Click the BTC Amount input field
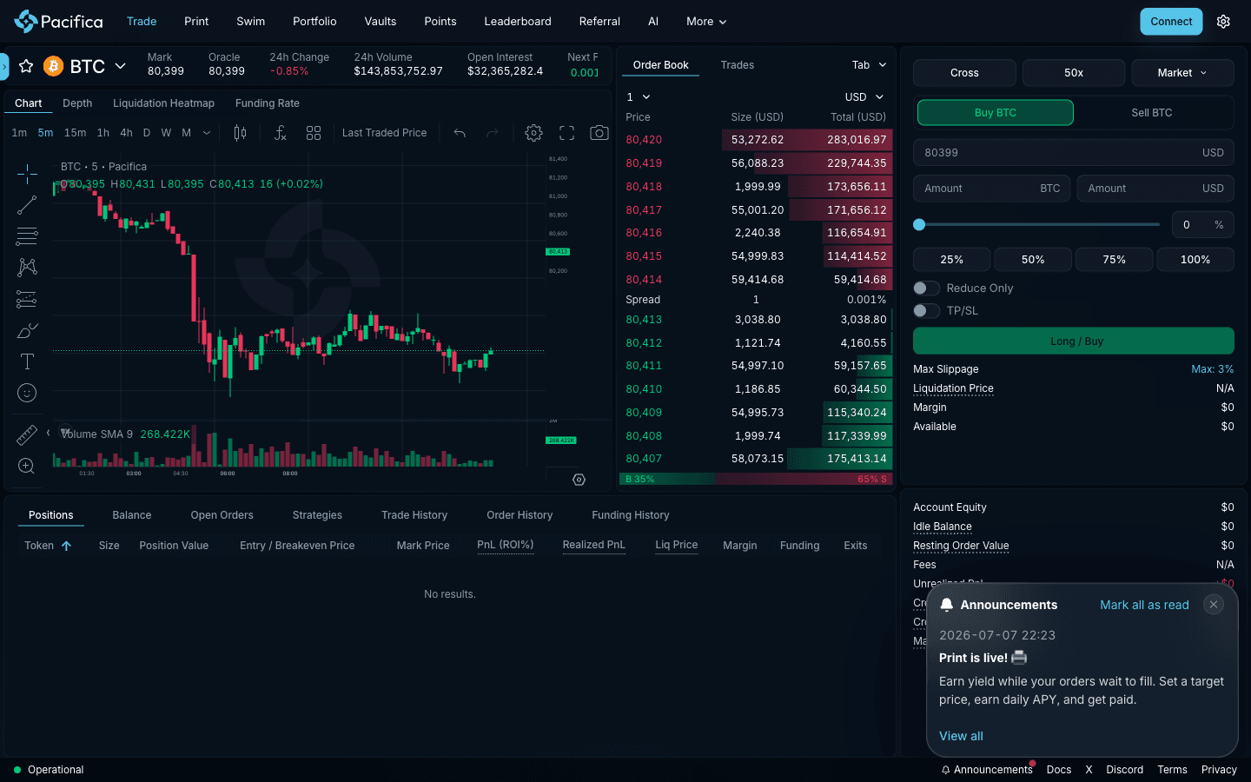Viewport: 1251px width, 782px height. coord(992,189)
